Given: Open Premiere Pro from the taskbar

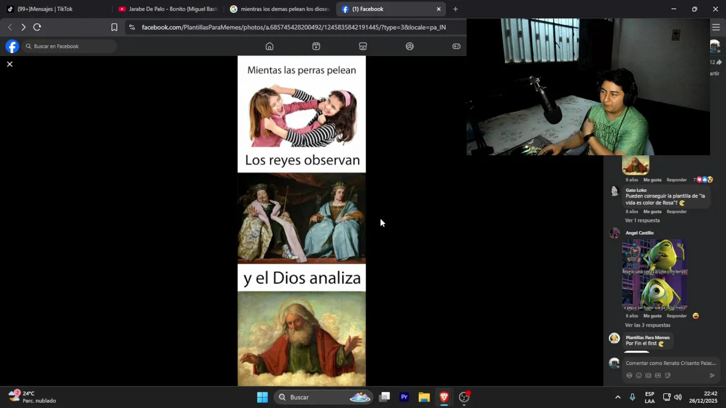Looking at the screenshot, I should [x=404, y=397].
